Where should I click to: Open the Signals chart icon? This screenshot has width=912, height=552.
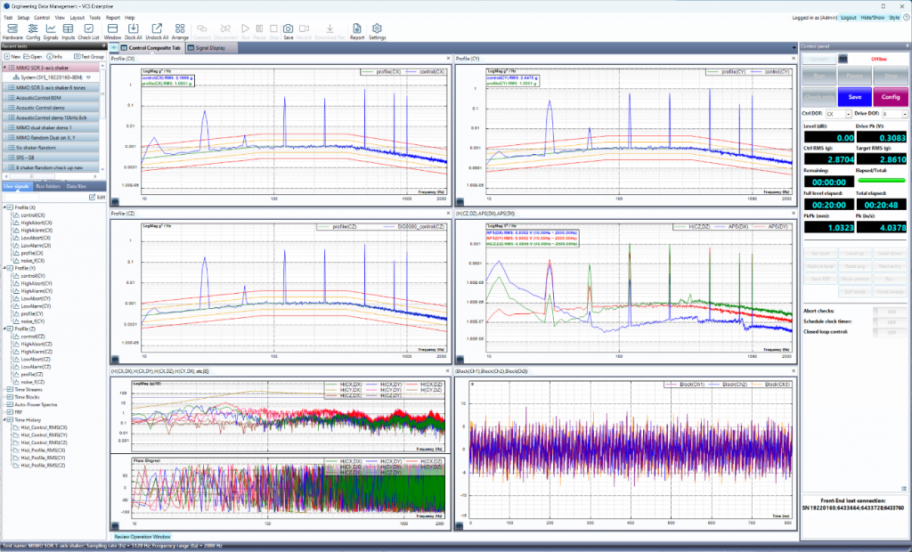[x=51, y=28]
